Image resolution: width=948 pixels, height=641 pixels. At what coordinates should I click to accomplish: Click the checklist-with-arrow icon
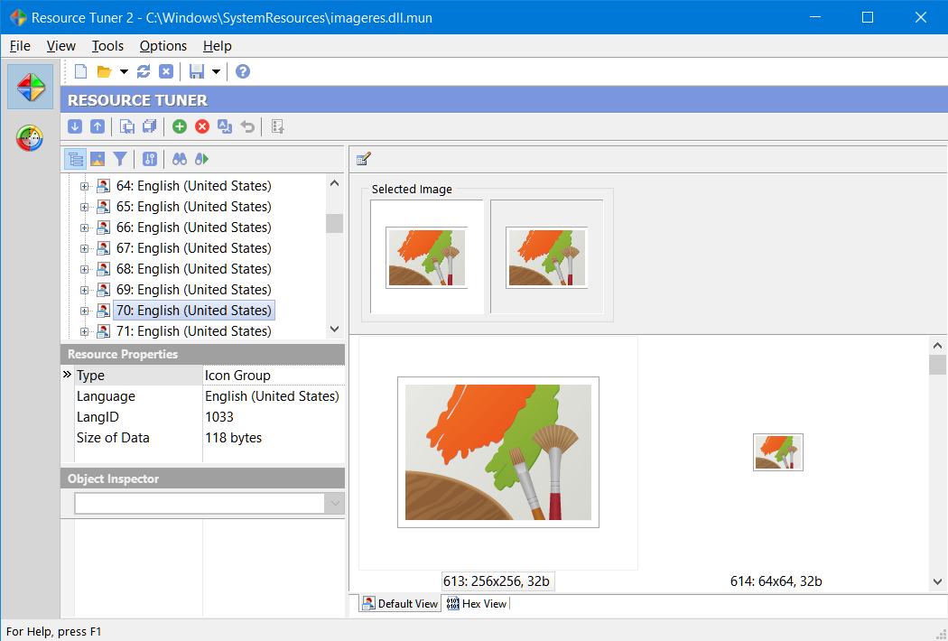point(277,126)
